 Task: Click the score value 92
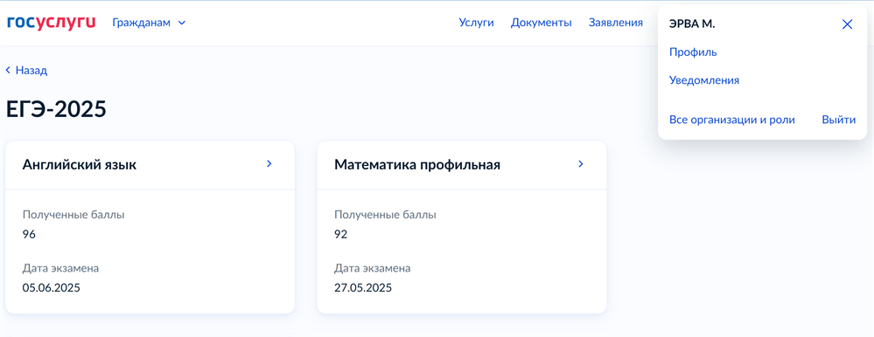click(340, 235)
